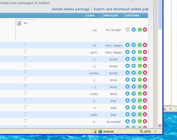The height and width of the screenshot is (140, 177).
Task: Move the ';)' smiley down
Action: [x=134, y=80]
